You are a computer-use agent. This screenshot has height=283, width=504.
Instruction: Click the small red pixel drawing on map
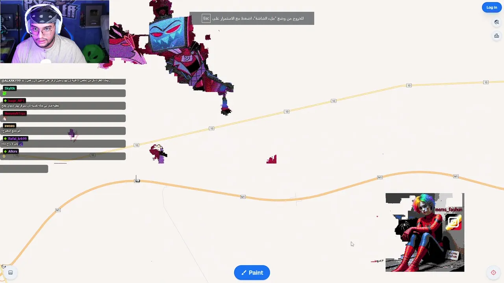pos(272,159)
